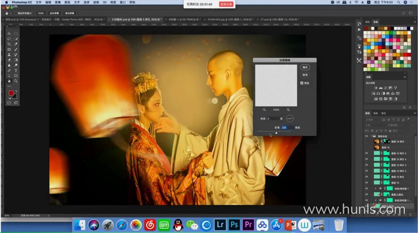The image size is (418, 233).
Task: Confirm the motion blur dialog
Action: (x=305, y=67)
